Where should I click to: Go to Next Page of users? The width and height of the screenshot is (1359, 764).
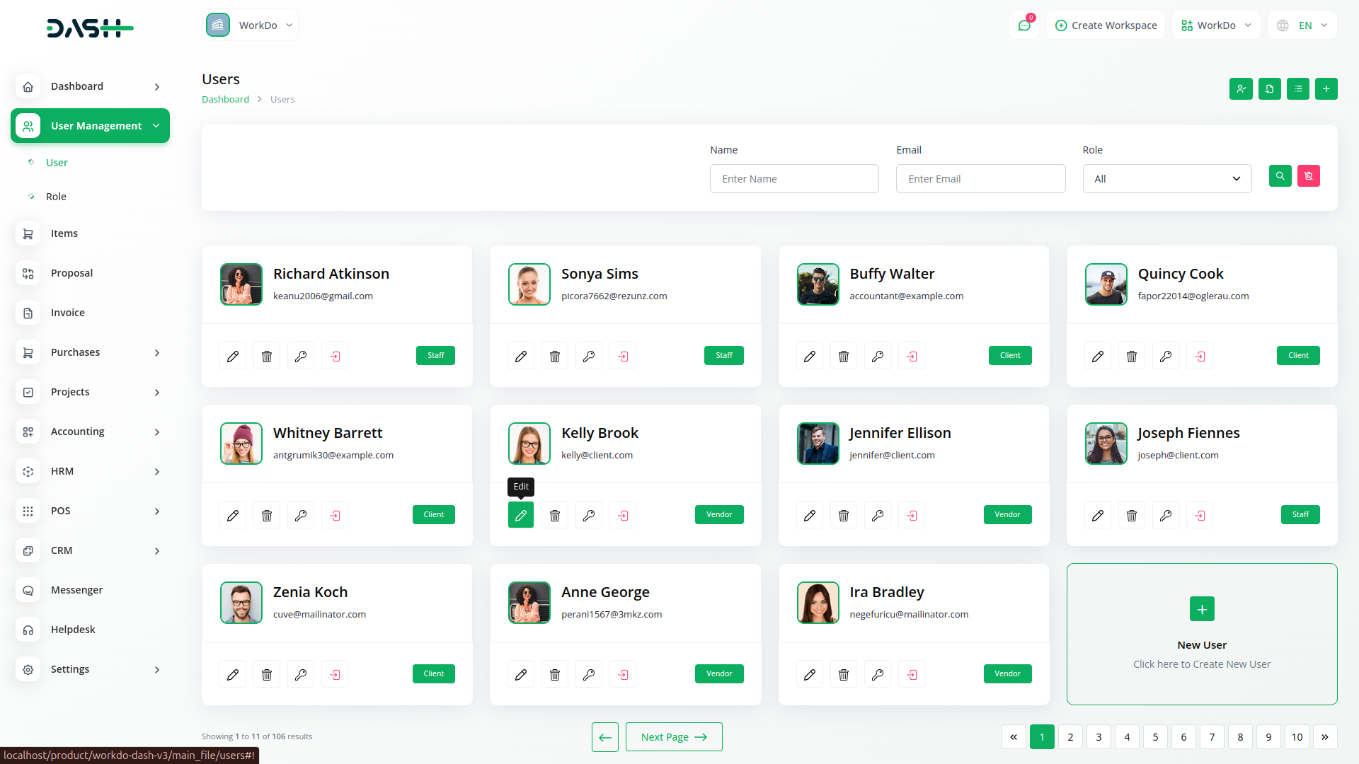(x=673, y=736)
